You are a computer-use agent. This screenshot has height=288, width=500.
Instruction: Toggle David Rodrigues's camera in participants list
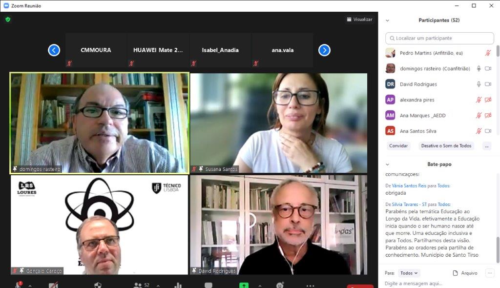488,84
